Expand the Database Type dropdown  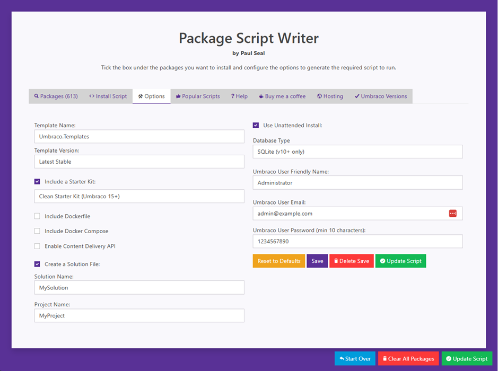[357, 152]
